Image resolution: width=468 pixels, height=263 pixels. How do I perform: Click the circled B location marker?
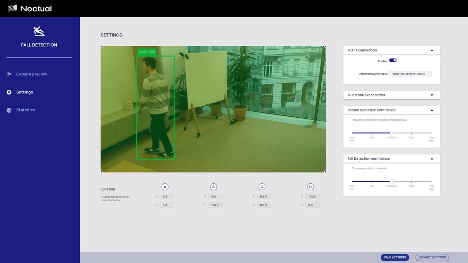214,187
